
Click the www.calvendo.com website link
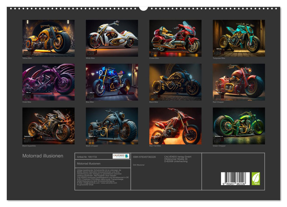pyautogui.click(x=109, y=183)
